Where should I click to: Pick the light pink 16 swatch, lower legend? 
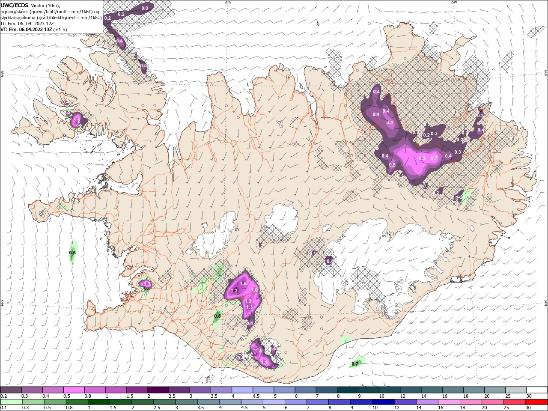[449, 402]
